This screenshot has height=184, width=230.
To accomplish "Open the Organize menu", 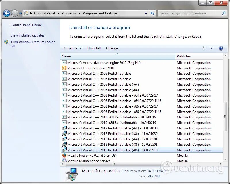I will 73,48.
